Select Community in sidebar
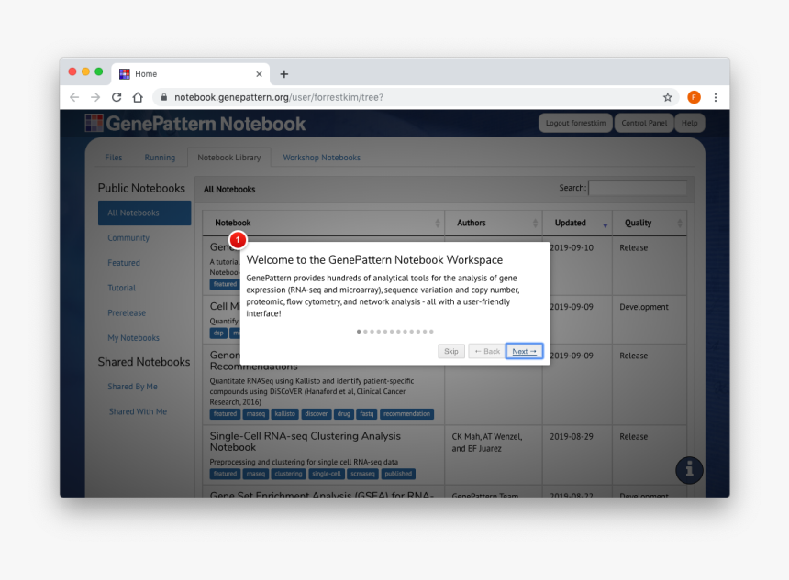Viewport: 789px width, 580px height. (128, 237)
